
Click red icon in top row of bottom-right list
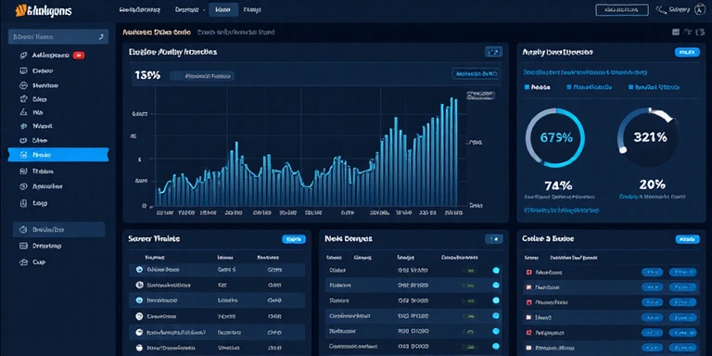[528, 273]
